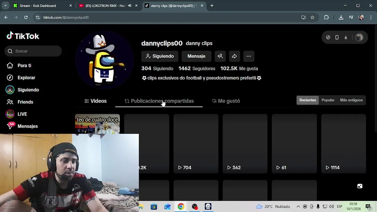Click the TikTok coins circular icon
The height and width of the screenshot is (212, 377).
click(328, 37)
